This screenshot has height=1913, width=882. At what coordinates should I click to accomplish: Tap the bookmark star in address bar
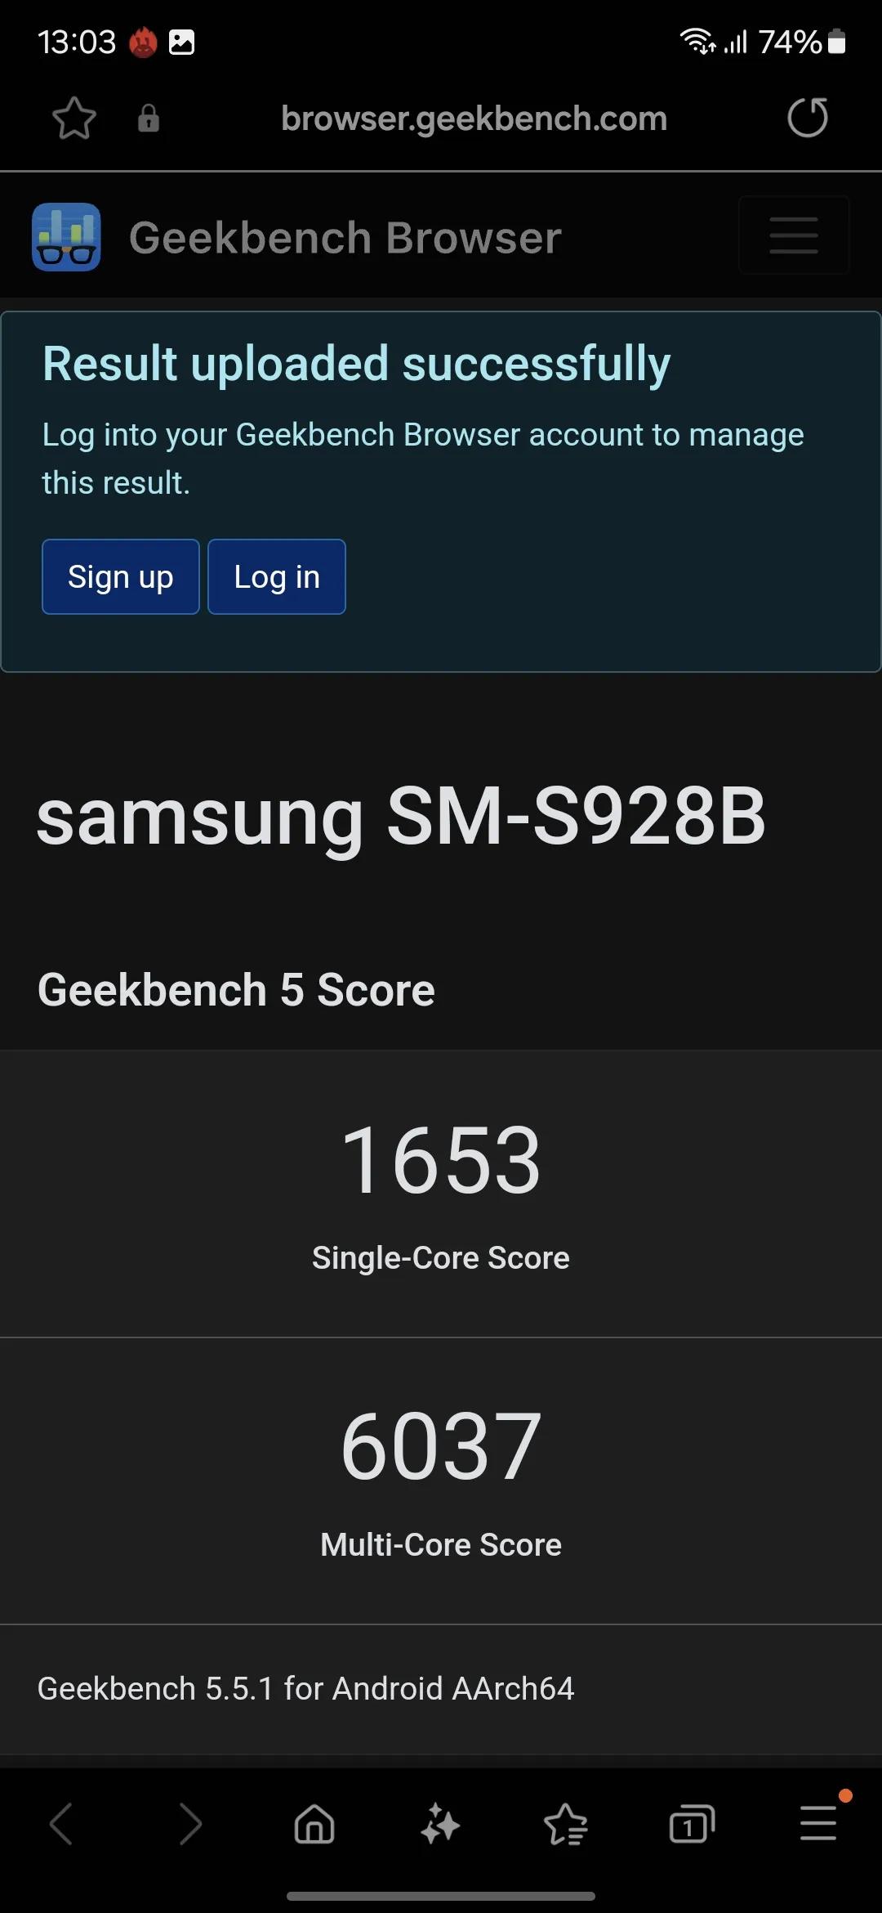(x=74, y=119)
